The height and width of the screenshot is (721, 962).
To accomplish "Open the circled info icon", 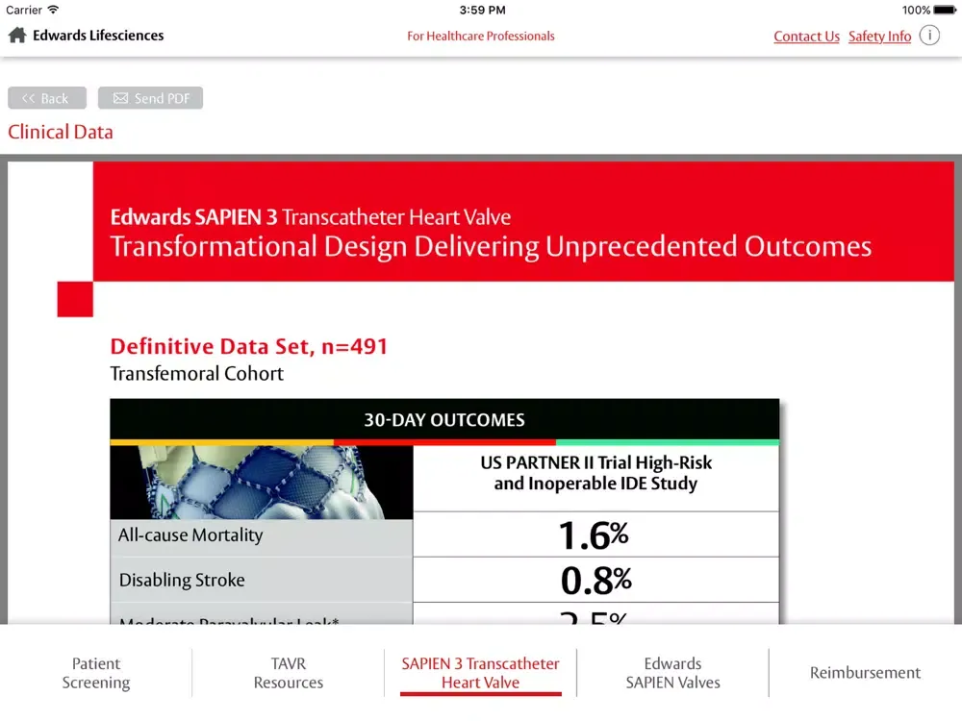I will pyautogui.click(x=929, y=36).
